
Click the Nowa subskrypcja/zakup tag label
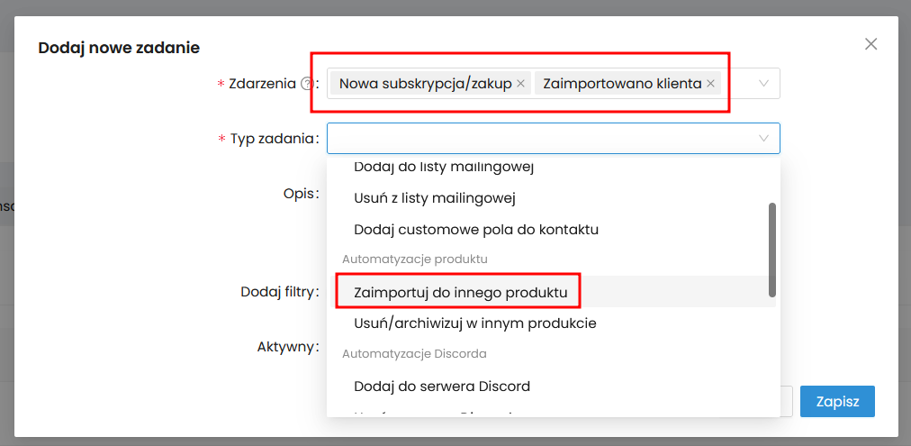(x=425, y=84)
